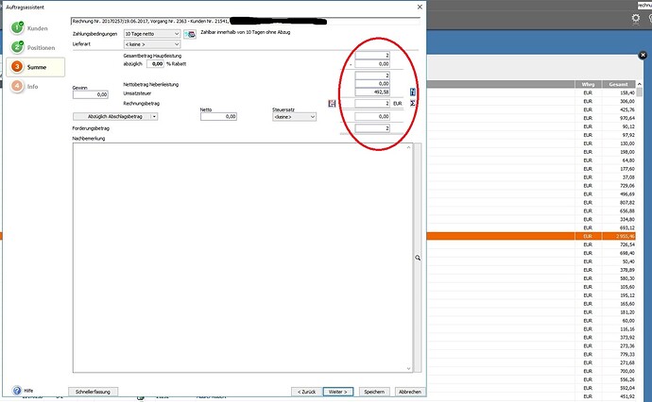The height and width of the screenshot is (402, 652).
Task: Select the row with total 807,82
Action: (x=531, y=202)
